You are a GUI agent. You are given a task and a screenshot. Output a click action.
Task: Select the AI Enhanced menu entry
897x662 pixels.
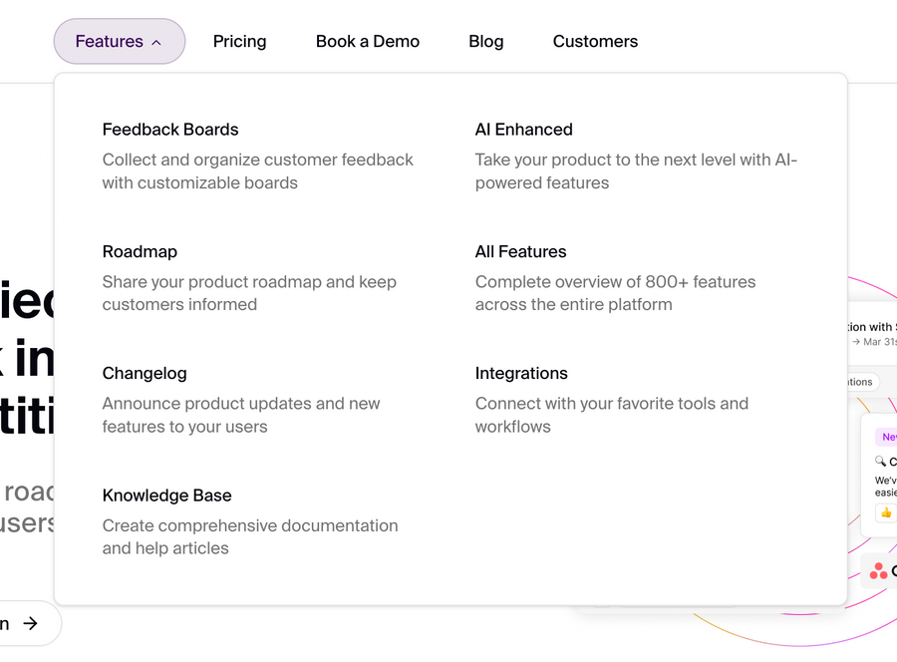tap(523, 130)
